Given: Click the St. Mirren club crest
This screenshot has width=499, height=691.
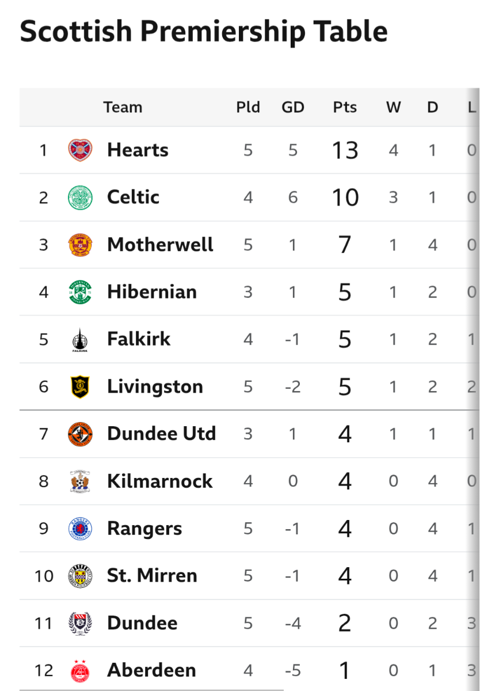Looking at the screenshot, I should (x=80, y=576).
